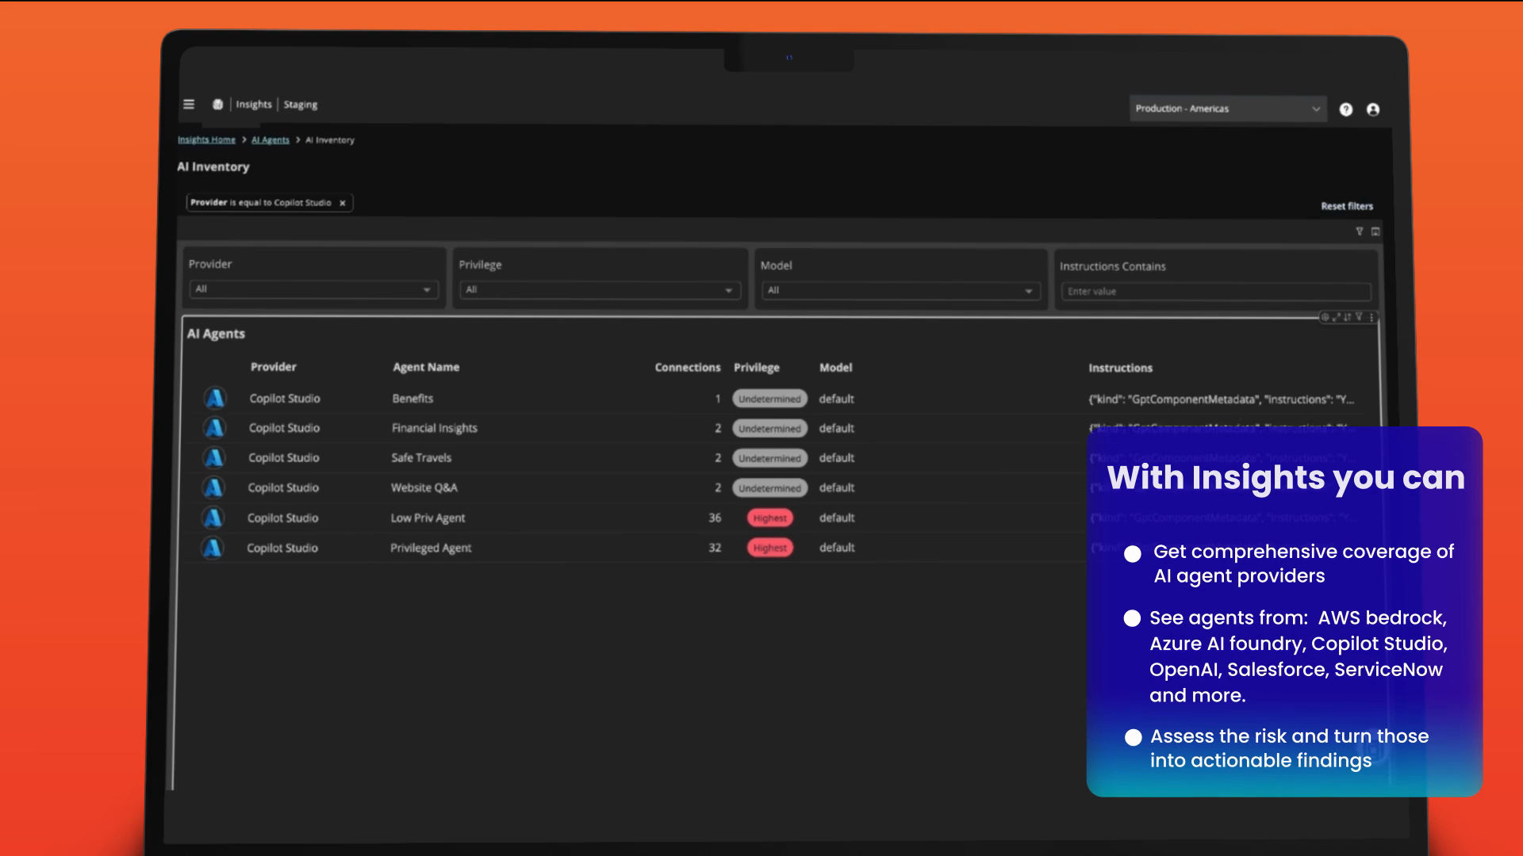Open the hamburger navigation menu

[x=189, y=104]
